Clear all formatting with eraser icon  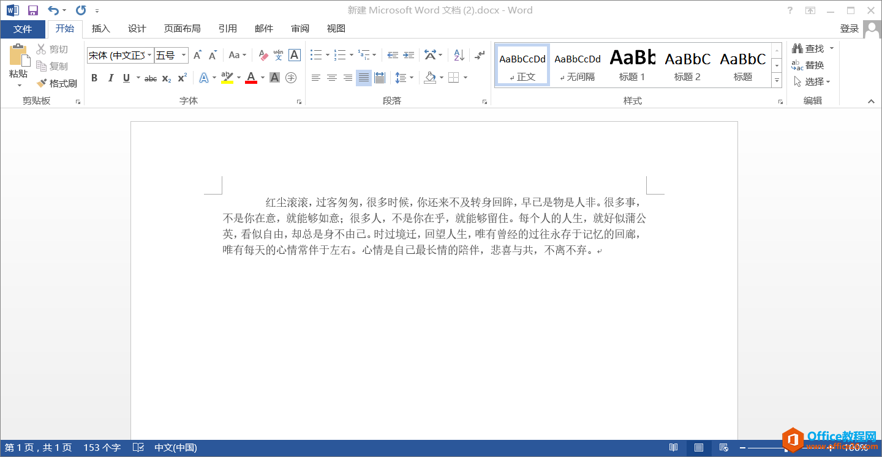[x=263, y=55]
